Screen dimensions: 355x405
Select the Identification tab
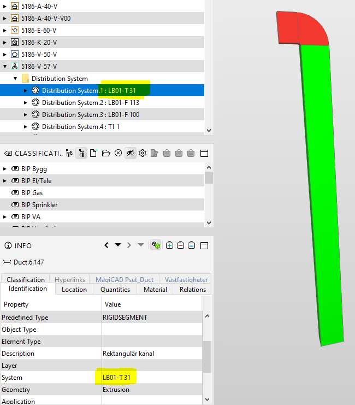click(x=28, y=288)
